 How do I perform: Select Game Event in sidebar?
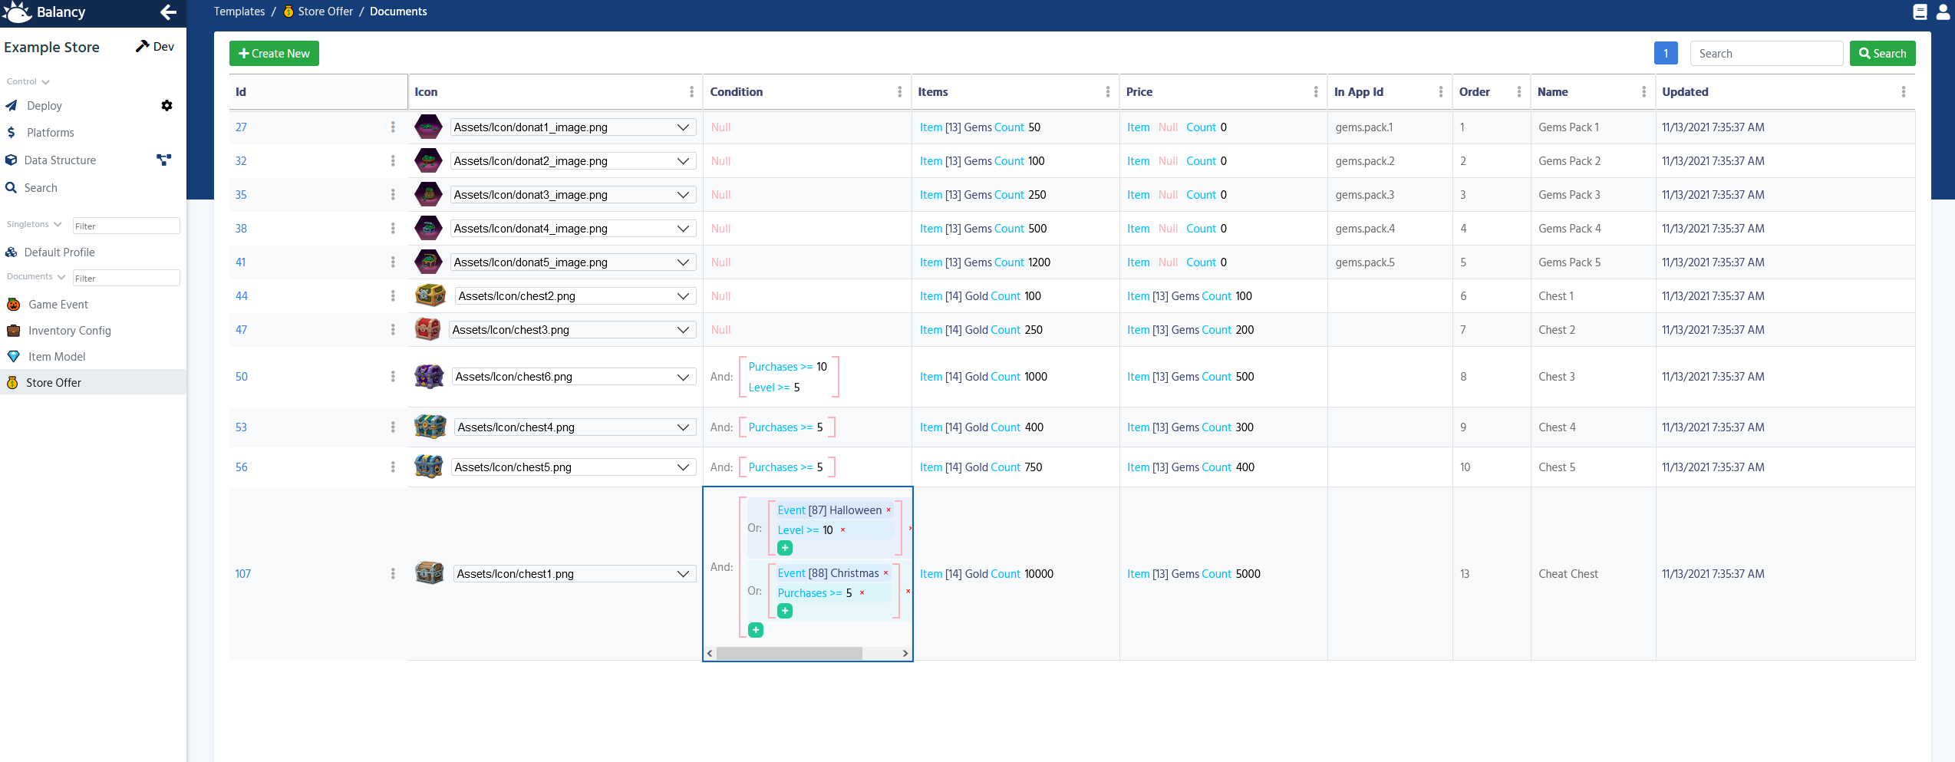(x=58, y=305)
